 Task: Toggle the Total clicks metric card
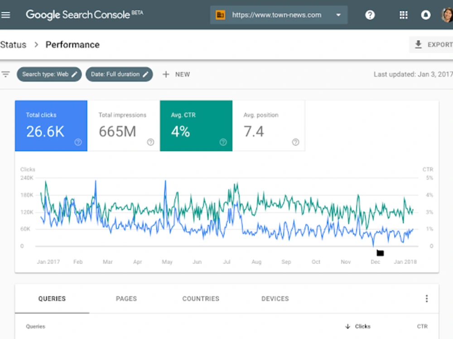pyautogui.click(x=51, y=126)
